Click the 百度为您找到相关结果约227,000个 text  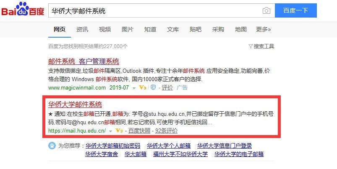(88, 46)
